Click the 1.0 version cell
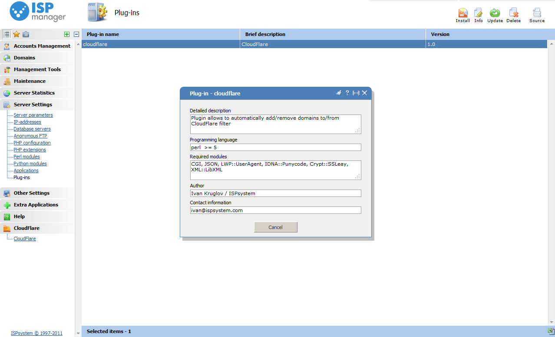Viewport: 555px width, 337px height. pyautogui.click(x=486, y=44)
